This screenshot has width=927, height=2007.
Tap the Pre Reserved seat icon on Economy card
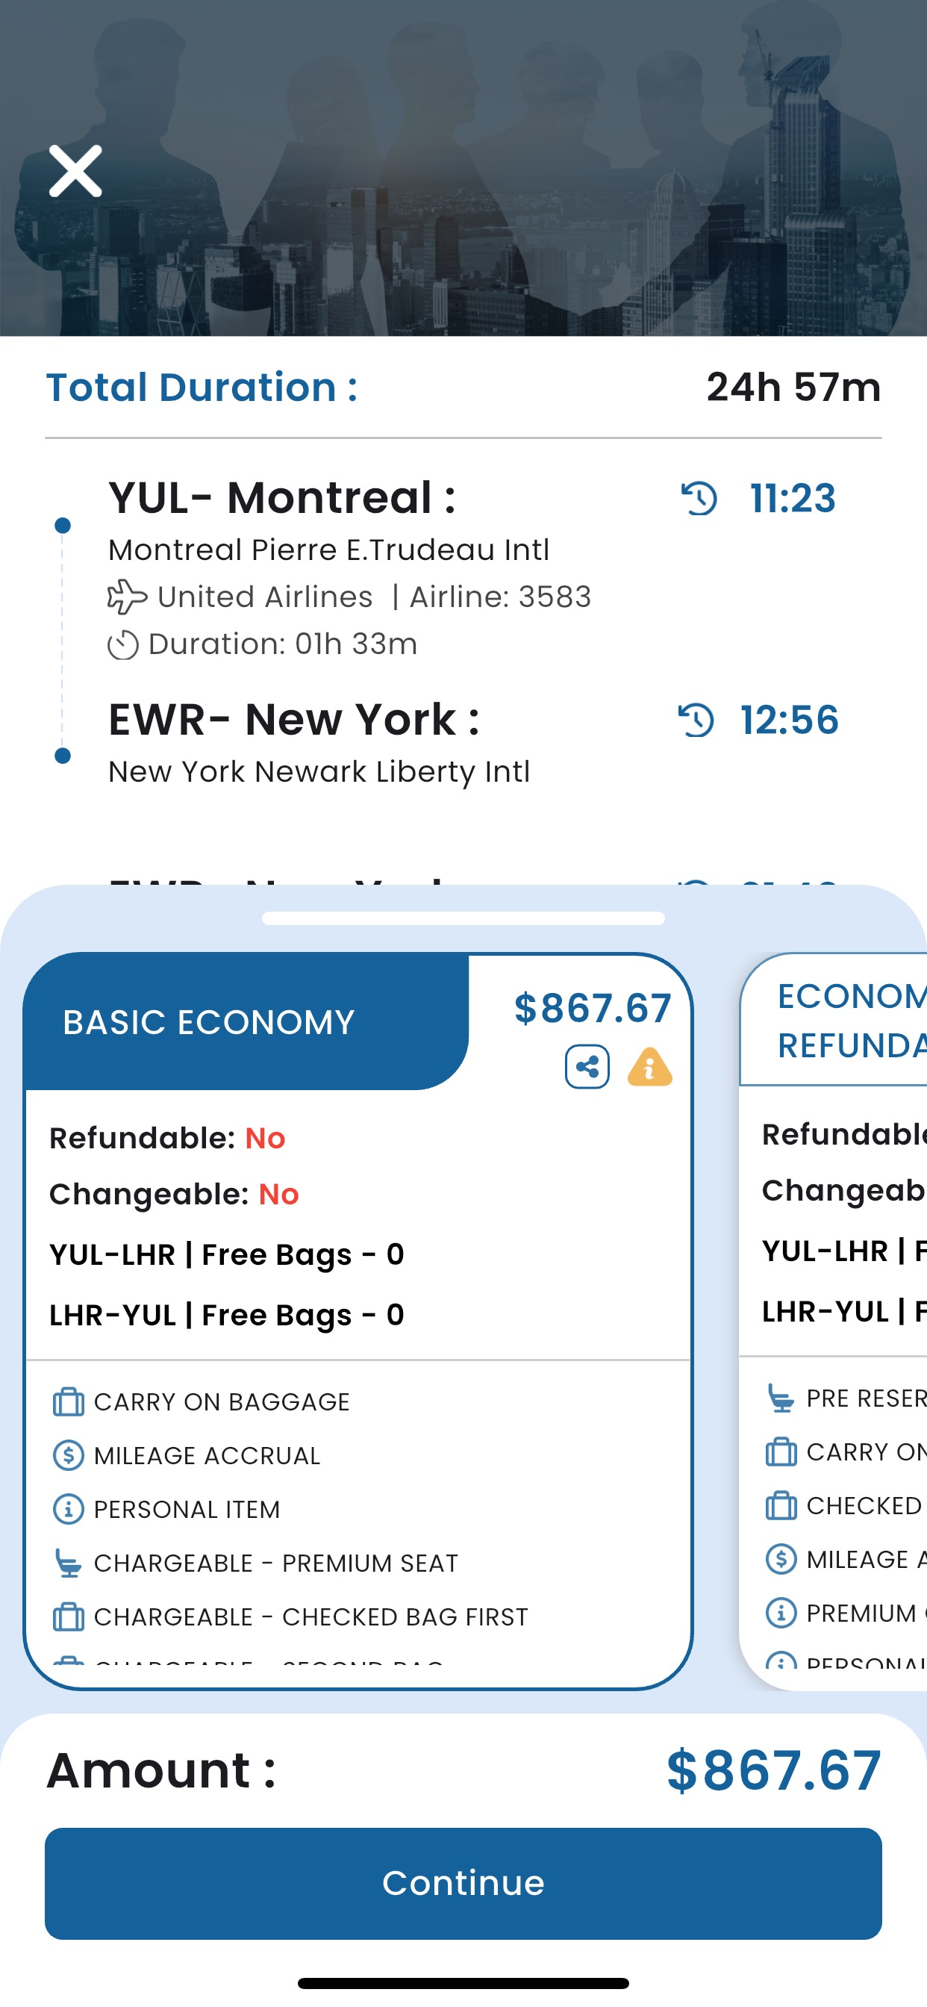pyautogui.click(x=781, y=1398)
